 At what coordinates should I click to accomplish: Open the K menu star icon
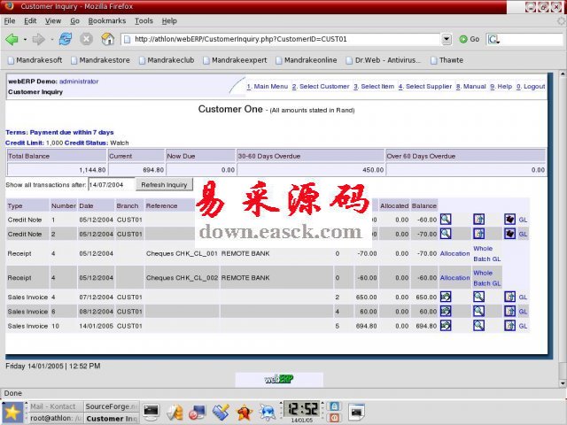pyautogui.click(x=12, y=412)
